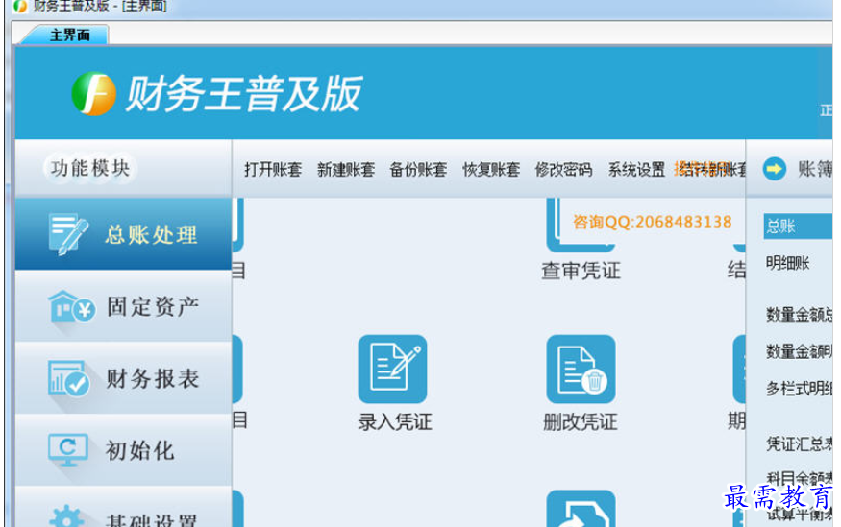Click the title bar application icon

(x=20, y=6)
